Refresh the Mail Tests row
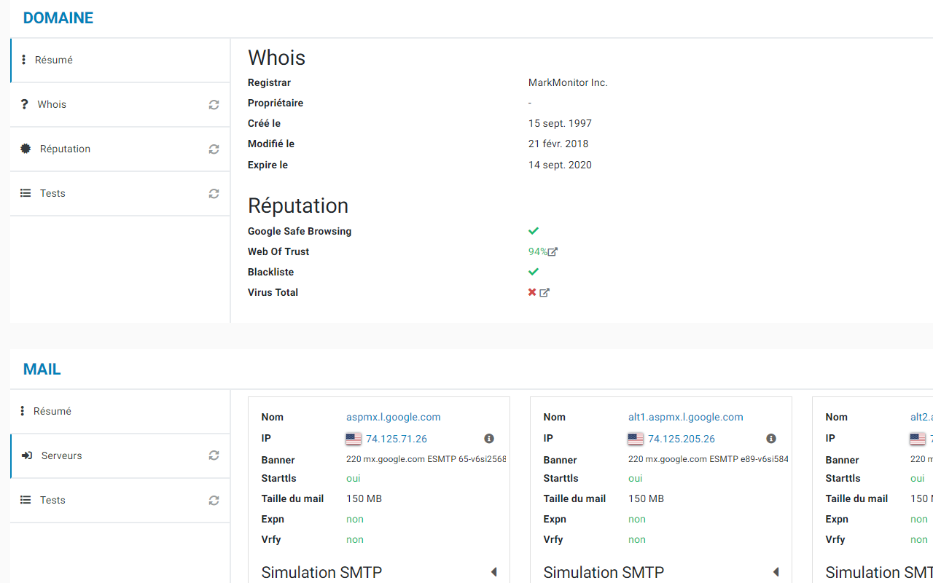The height and width of the screenshot is (583, 933). [214, 501]
